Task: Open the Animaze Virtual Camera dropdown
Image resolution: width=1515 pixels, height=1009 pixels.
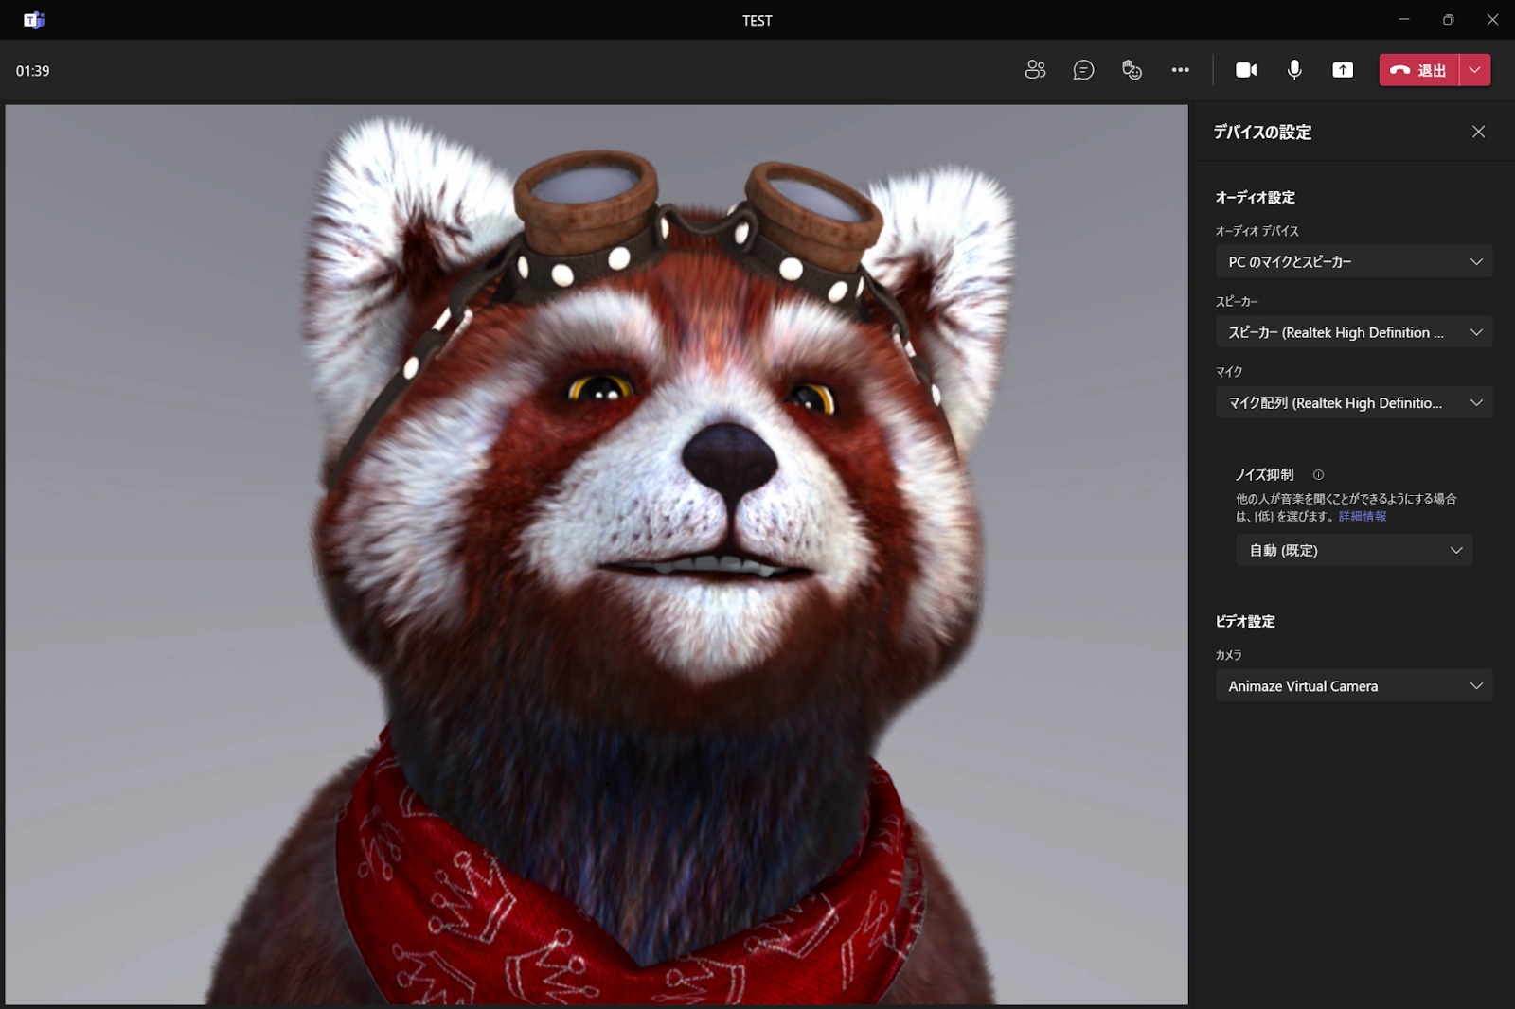Action: tap(1354, 685)
